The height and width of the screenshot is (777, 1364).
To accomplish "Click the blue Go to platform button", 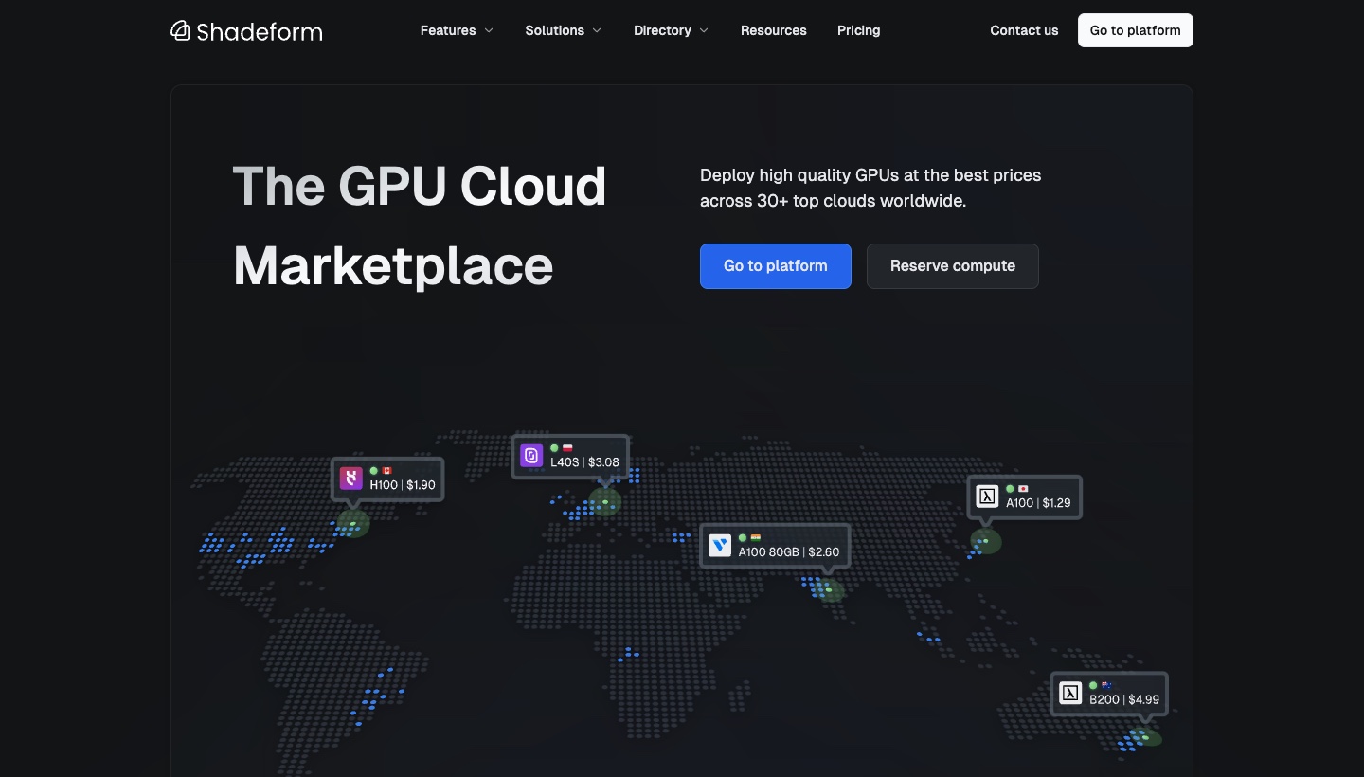I will coord(776,266).
